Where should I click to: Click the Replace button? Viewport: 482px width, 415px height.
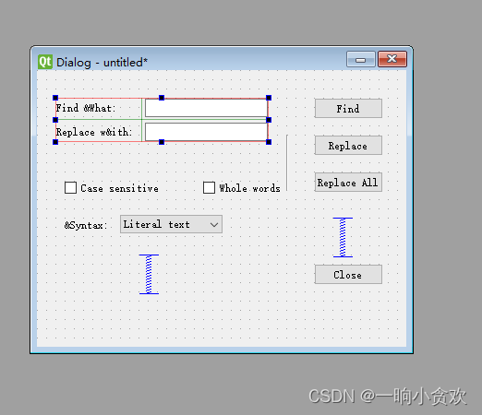pos(348,145)
